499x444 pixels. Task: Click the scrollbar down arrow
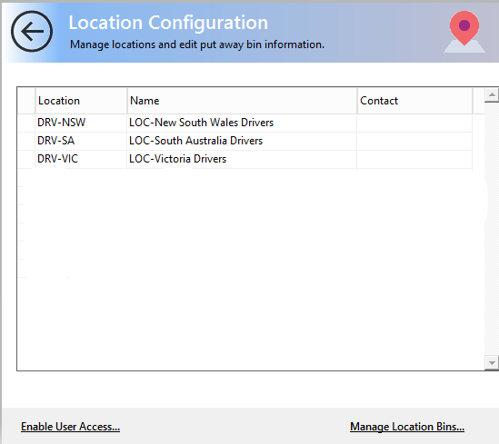click(x=492, y=363)
